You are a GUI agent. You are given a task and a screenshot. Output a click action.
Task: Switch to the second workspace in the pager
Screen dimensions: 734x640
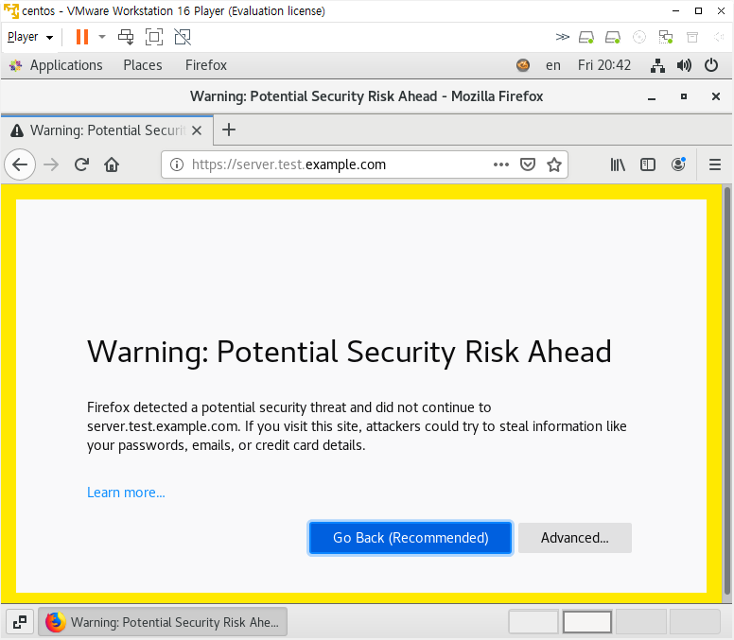point(587,622)
